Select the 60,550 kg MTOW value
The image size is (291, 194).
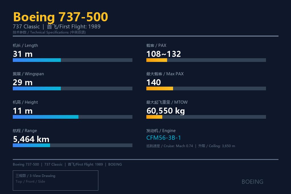point(166,111)
